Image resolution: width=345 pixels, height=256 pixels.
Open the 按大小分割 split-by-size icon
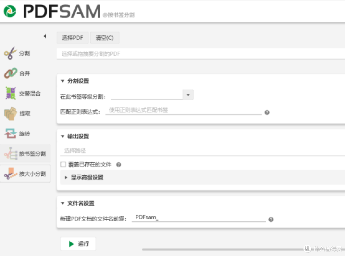(11, 173)
